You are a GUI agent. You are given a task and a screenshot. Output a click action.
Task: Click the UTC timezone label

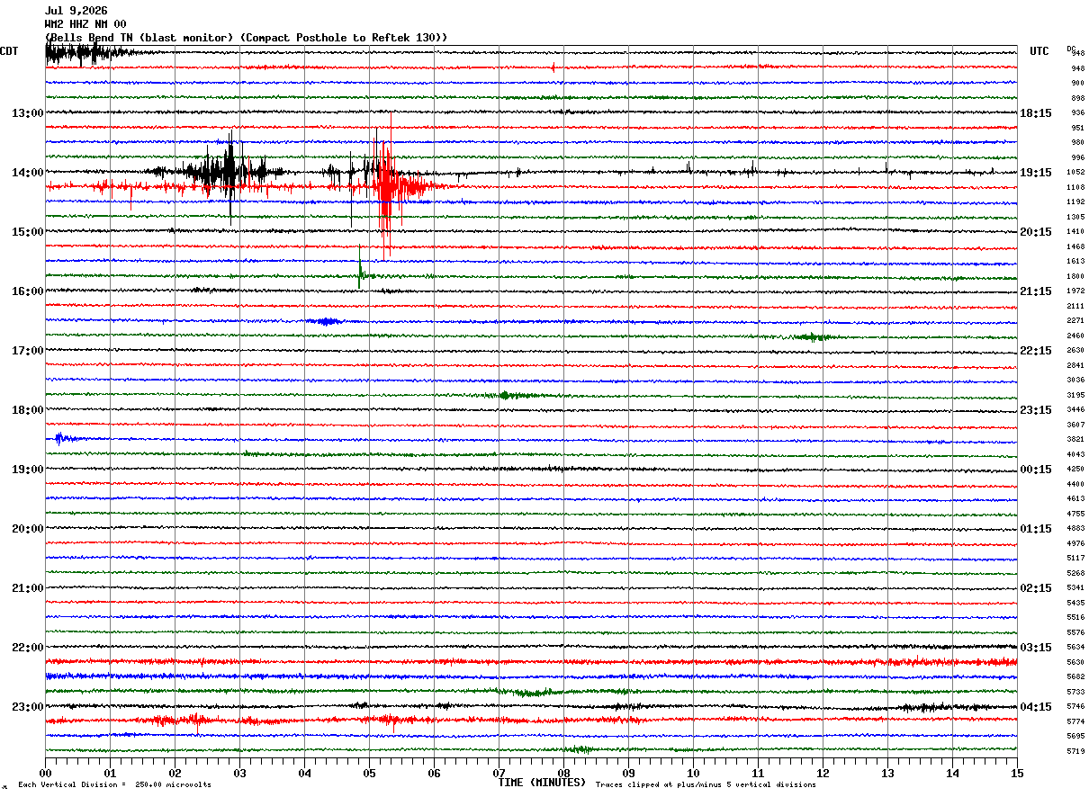[1039, 51]
